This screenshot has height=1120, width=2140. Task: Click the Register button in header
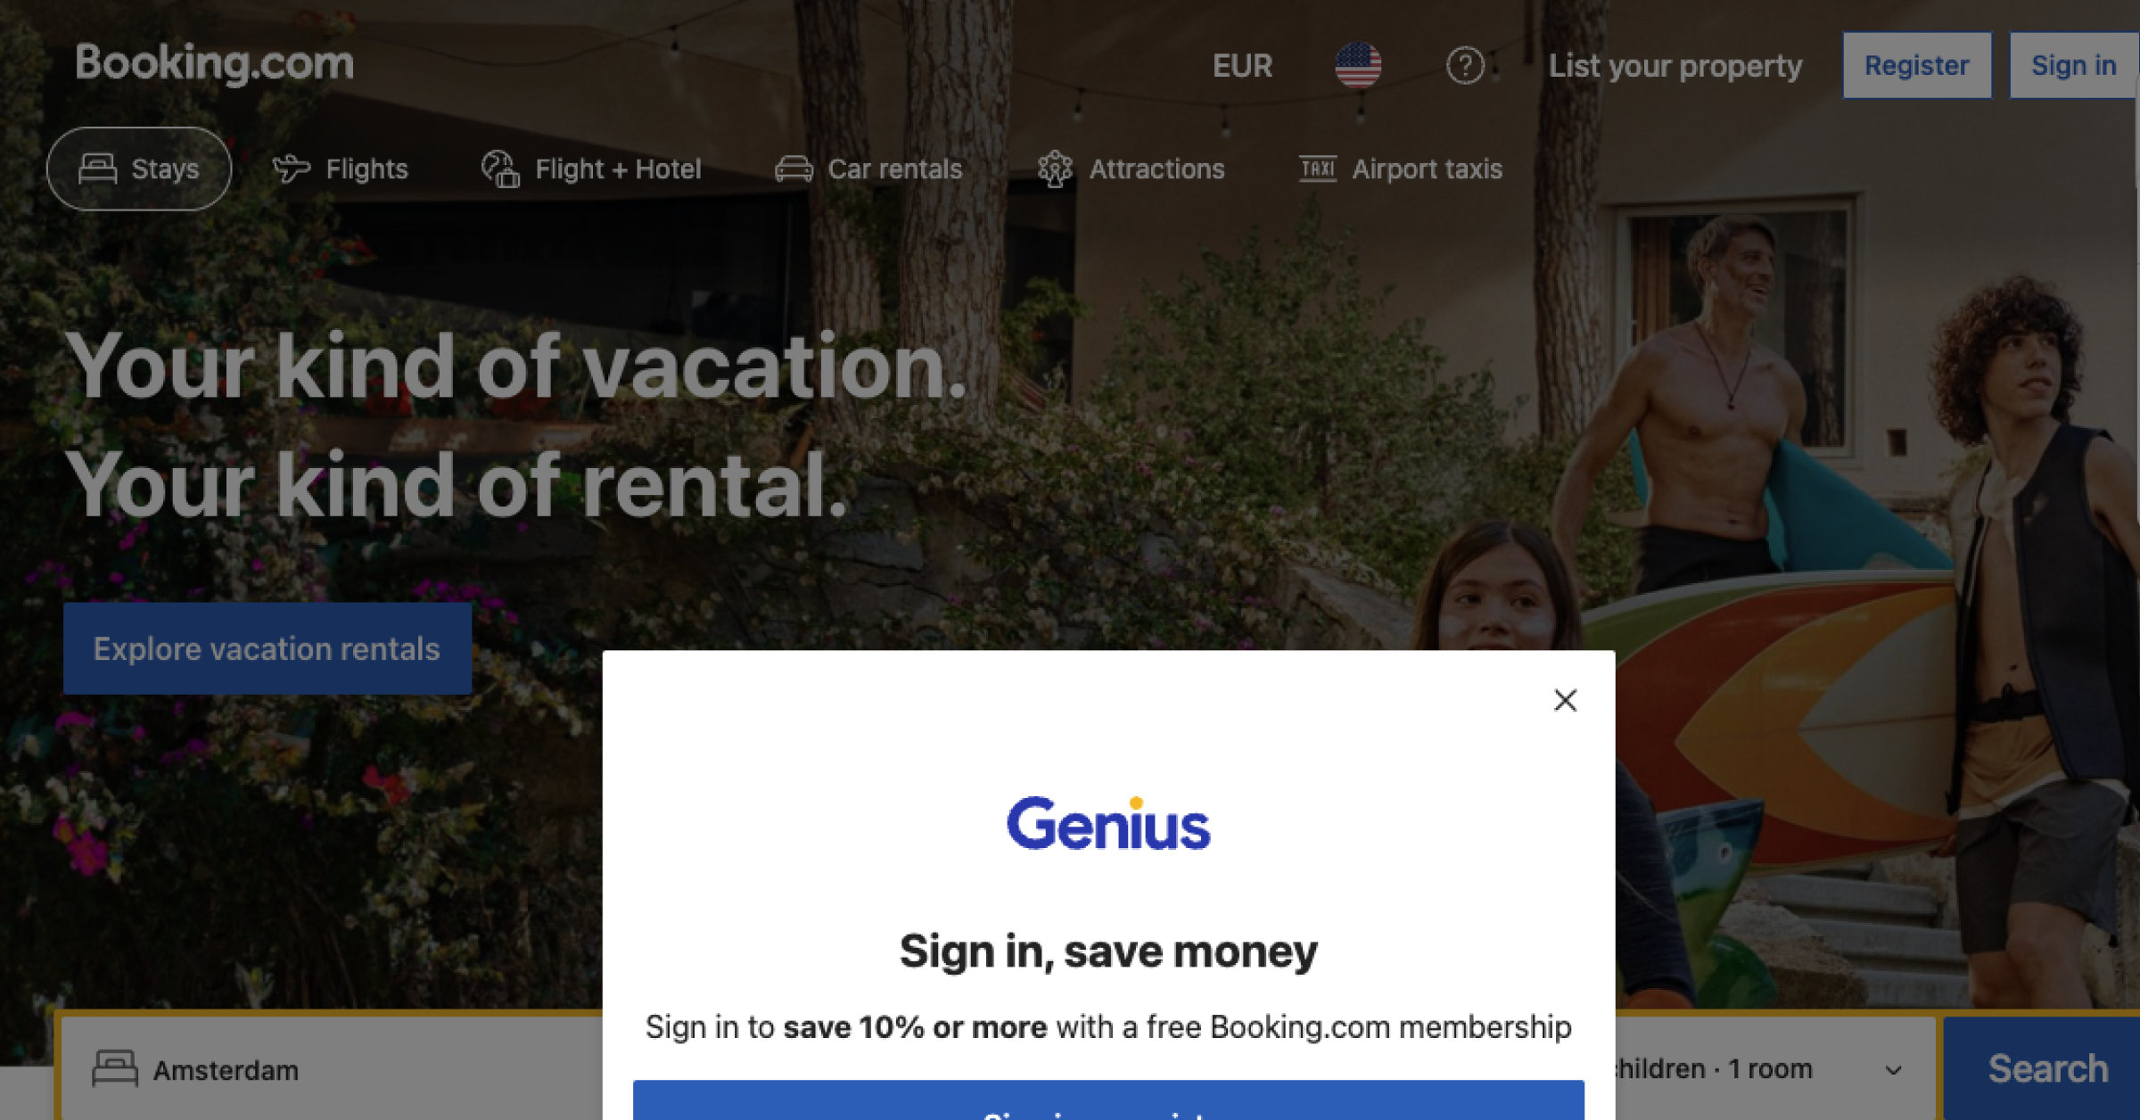[1918, 65]
